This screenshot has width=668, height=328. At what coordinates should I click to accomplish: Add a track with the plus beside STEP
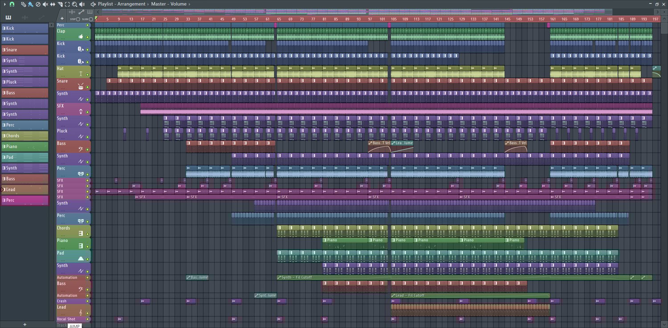click(62, 19)
